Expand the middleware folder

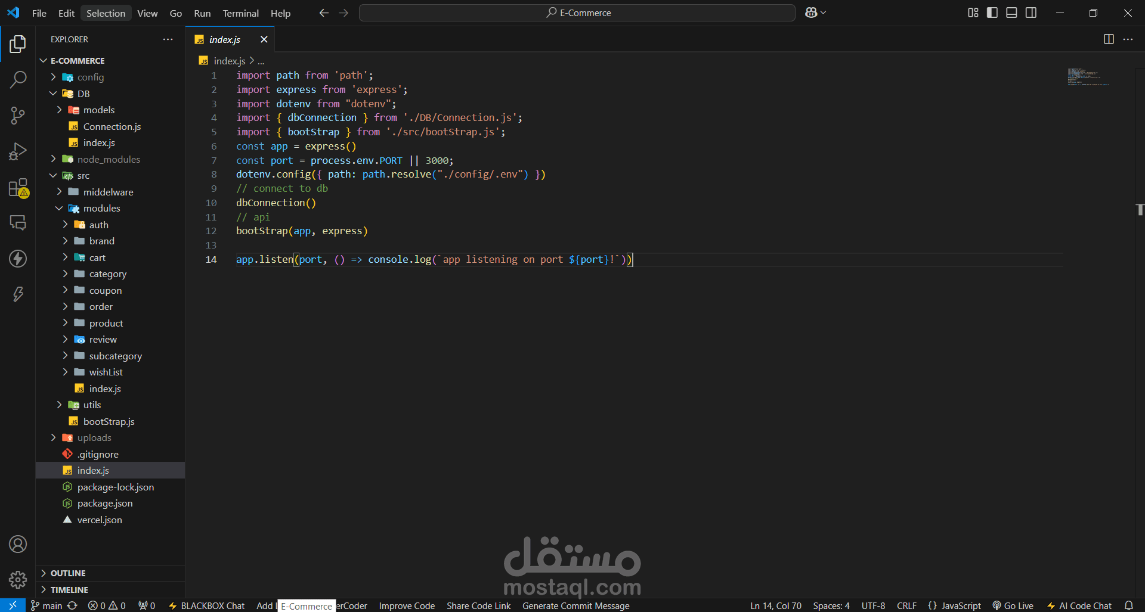tap(110, 192)
